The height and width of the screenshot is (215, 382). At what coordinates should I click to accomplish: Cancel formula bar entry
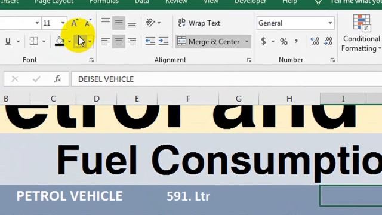[x=15, y=79]
